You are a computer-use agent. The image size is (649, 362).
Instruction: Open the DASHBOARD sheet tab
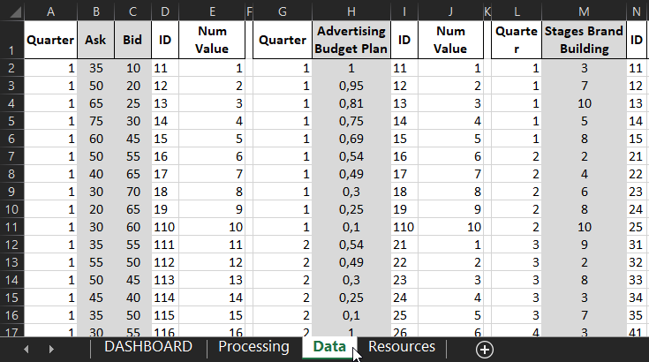tap(147, 347)
